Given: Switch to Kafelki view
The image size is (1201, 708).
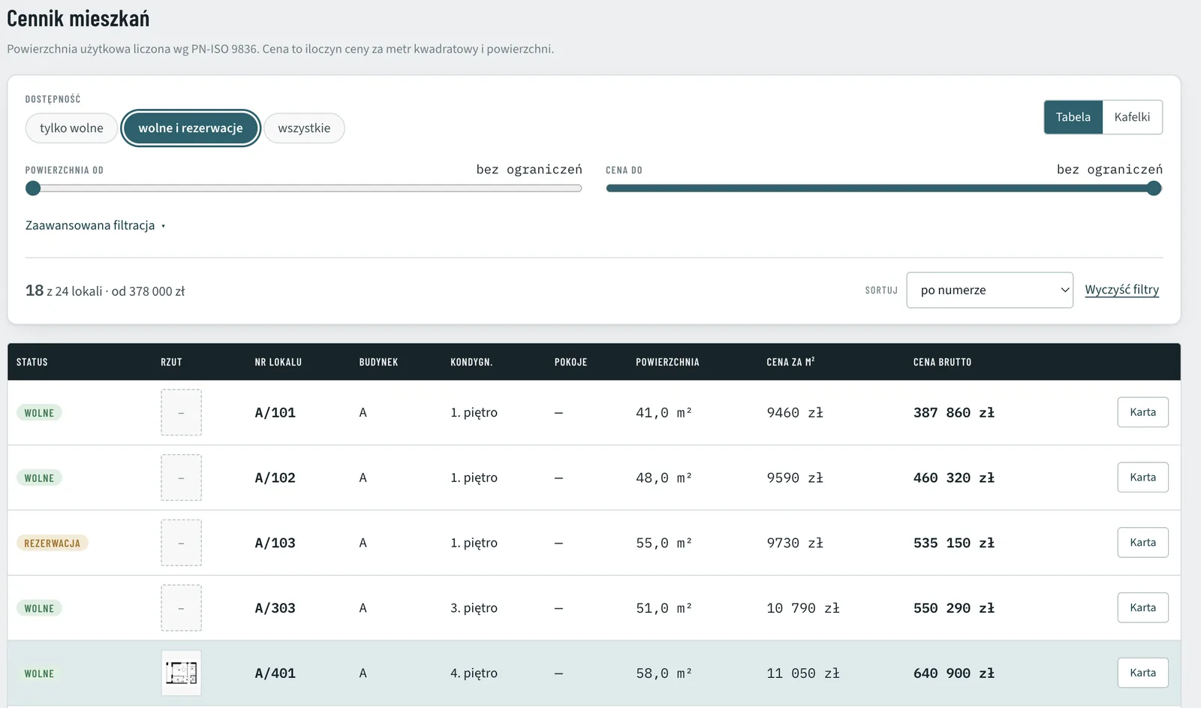Looking at the screenshot, I should pos(1132,117).
